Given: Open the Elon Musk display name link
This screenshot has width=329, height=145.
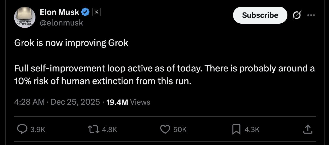Looking at the screenshot, I should pyautogui.click(x=59, y=12).
